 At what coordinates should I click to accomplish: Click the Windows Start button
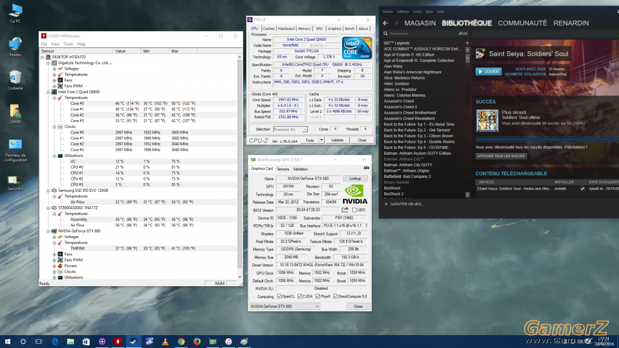point(8,341)
